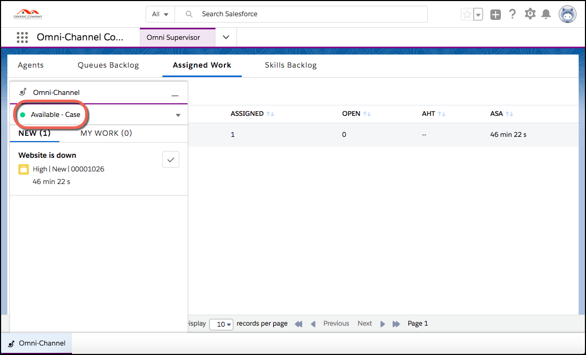Select the Omni Supervisor tab
The width and height of the screenshot is (586, 355).
coord(178,37)
